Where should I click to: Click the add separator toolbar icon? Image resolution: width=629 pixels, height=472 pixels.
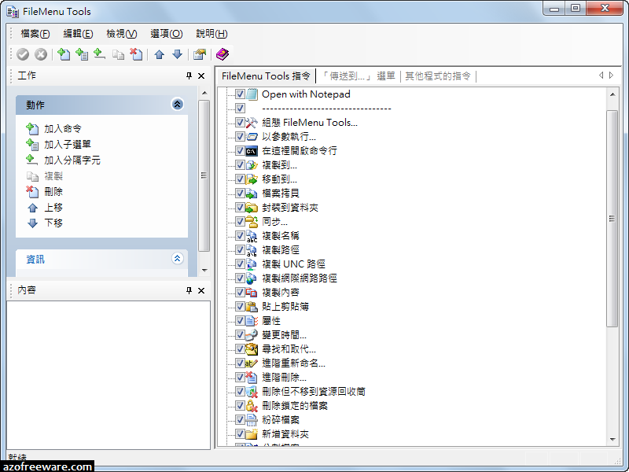pos(100,54)
